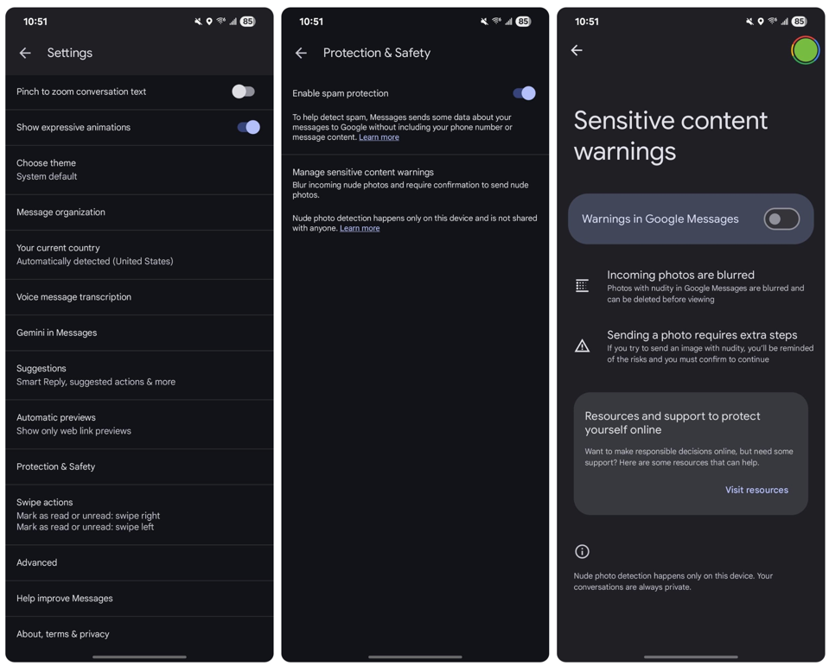The image size is (829, 666).
Task: Open Protection & Safety menu entry
Action: [139, 466]
